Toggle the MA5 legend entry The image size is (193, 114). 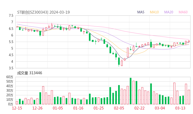coord(141,12)
